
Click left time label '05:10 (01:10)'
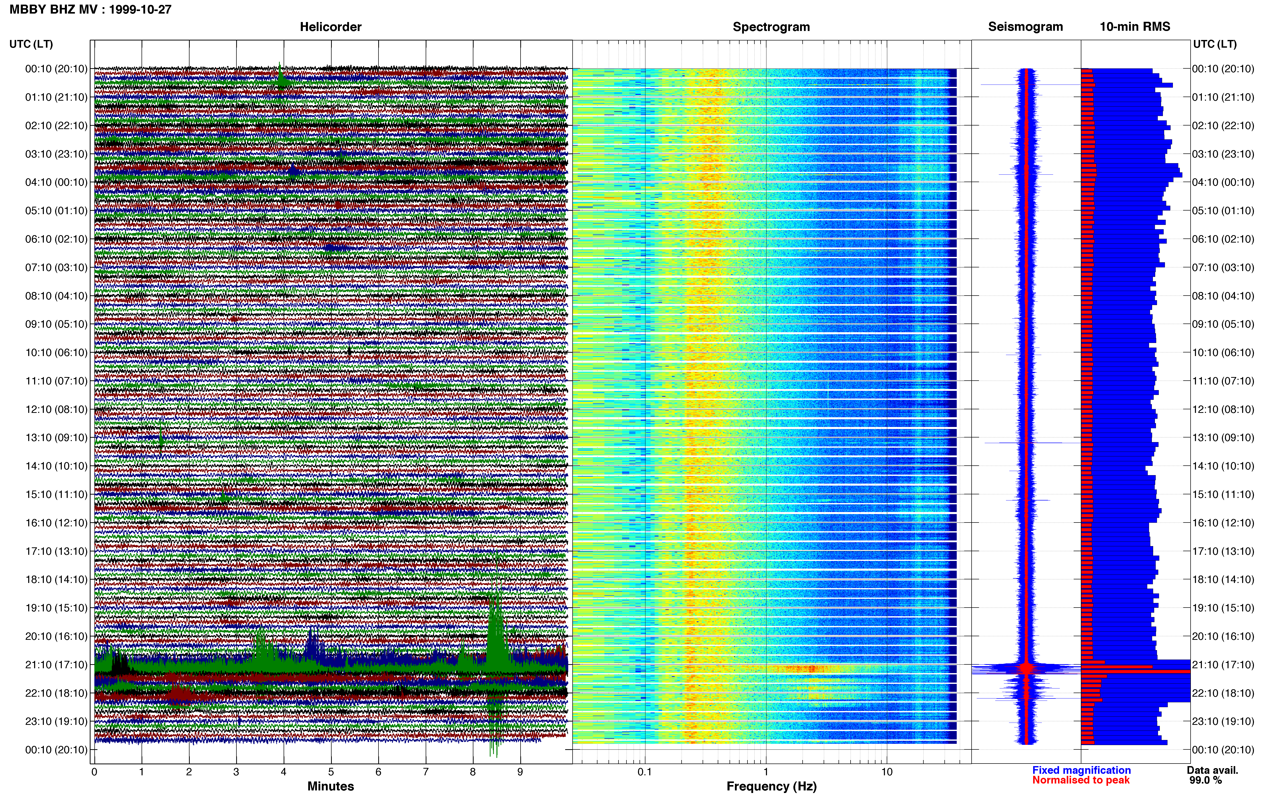click(56, 211)
